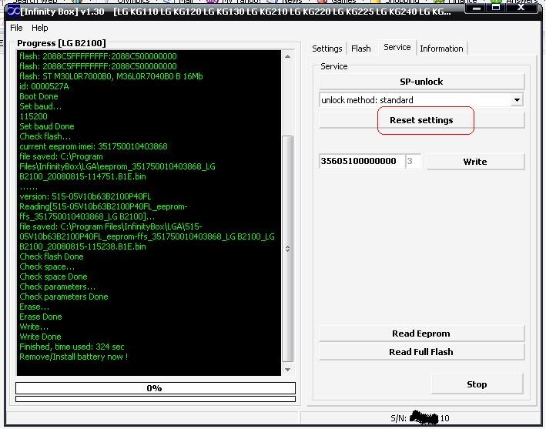Click the SP-unlock button
Image resolution: width=546 pixels, height=429 pixels.
click(421, 82)
